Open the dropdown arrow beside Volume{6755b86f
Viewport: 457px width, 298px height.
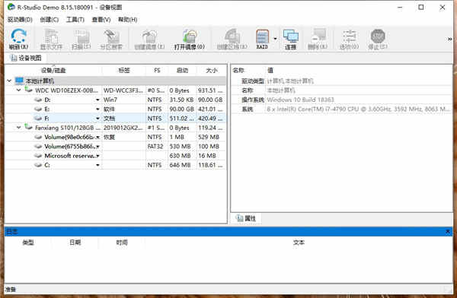[97, 147]
